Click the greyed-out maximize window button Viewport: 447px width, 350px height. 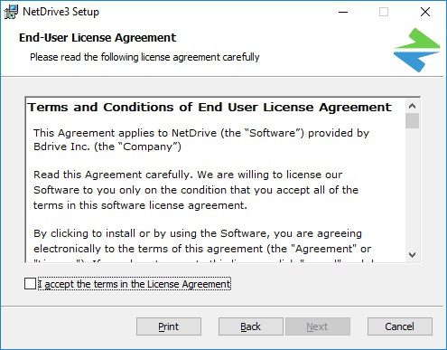[384, 12]
